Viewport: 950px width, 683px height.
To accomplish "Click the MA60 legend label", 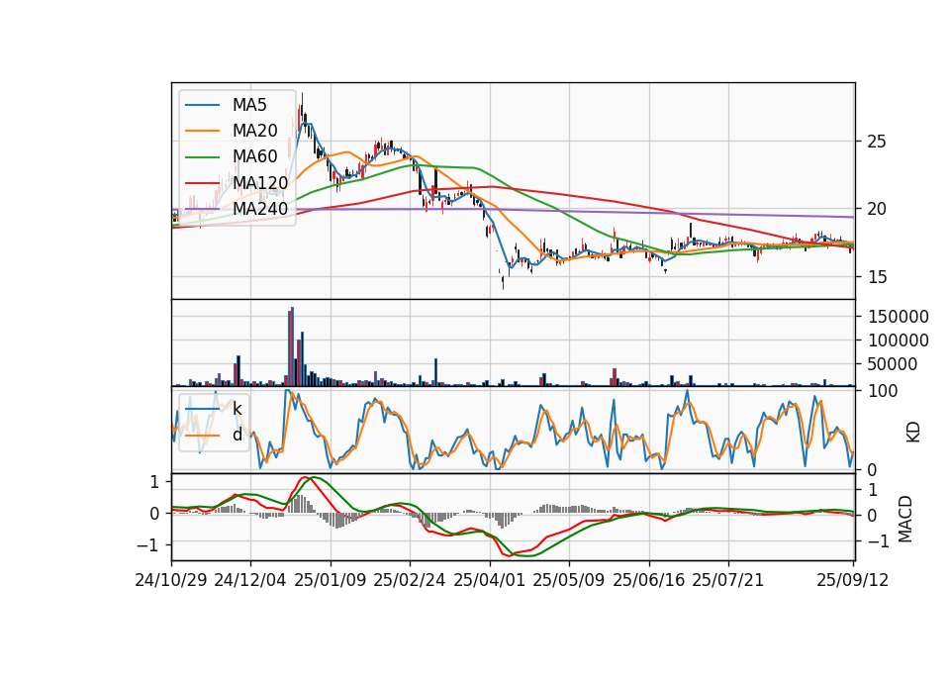I will tap(254, 156).
